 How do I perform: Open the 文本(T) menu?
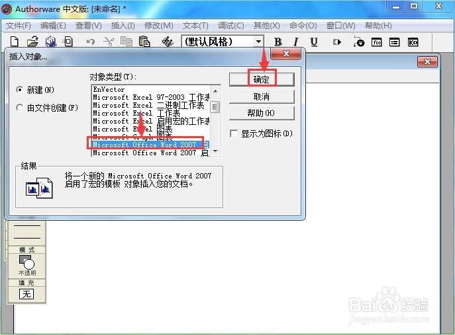click(x=195, y=26)
